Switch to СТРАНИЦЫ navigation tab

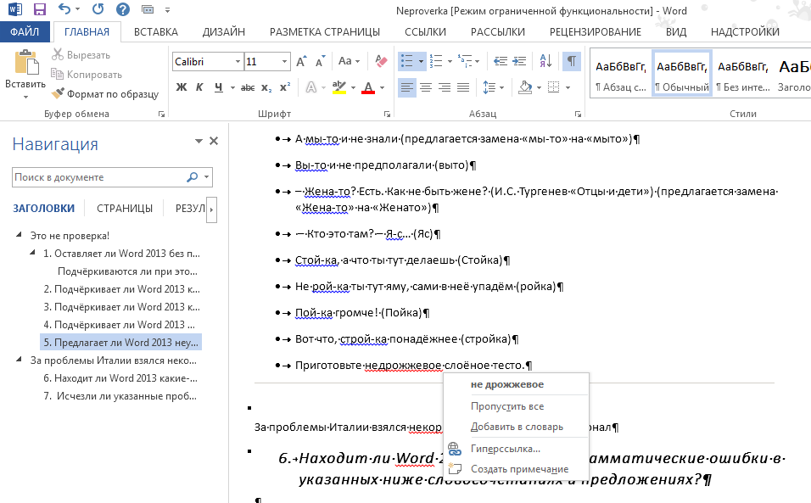pyautogui.click(x=125, y=209)
